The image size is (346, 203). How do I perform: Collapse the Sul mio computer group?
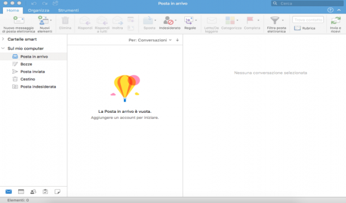3,48
